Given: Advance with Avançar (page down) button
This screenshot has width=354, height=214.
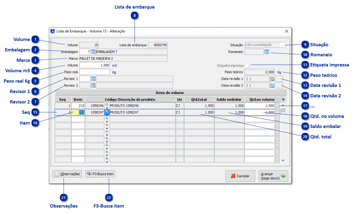Looking at the screenshot, I should tap(273, 176).
